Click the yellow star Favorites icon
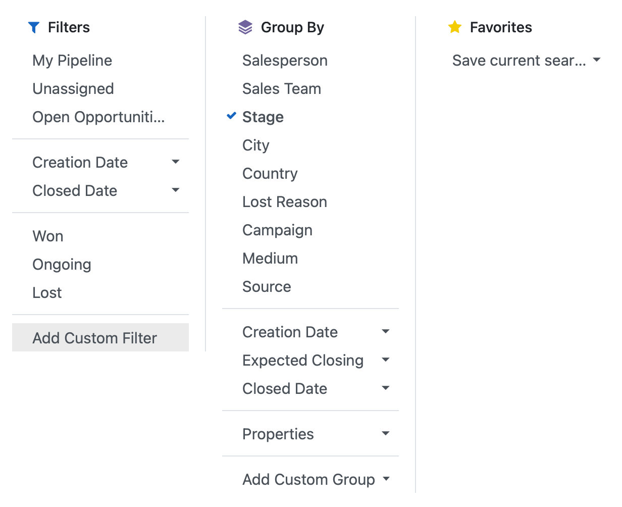 click(x=455, y=27)
